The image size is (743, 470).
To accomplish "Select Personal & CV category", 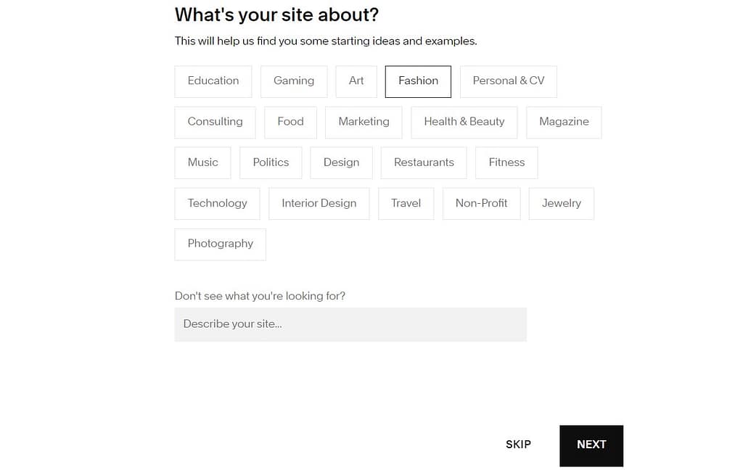I will pyautogui.click(x=508, y=81).
